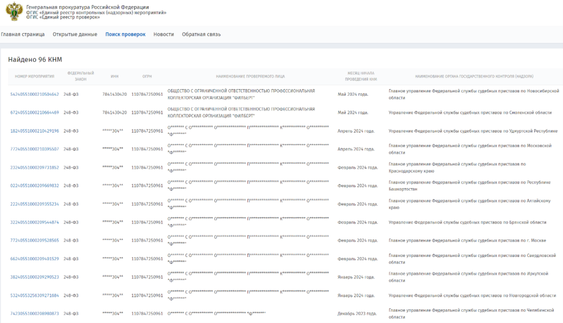
Task: Open Обратная связь feedback page
Action: (x=201, y=34)
